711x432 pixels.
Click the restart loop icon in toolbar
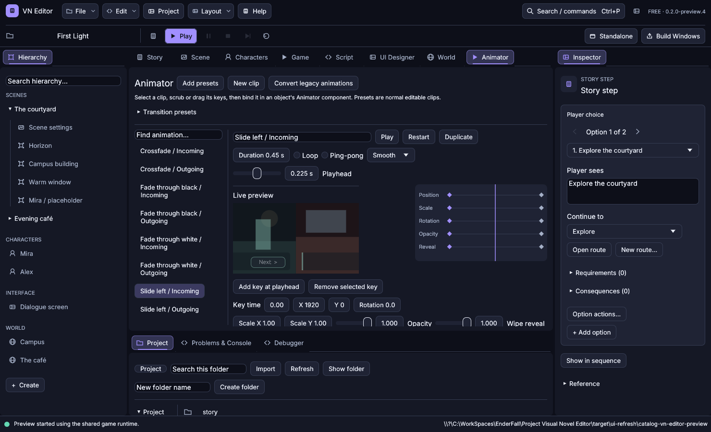[266, 36]
